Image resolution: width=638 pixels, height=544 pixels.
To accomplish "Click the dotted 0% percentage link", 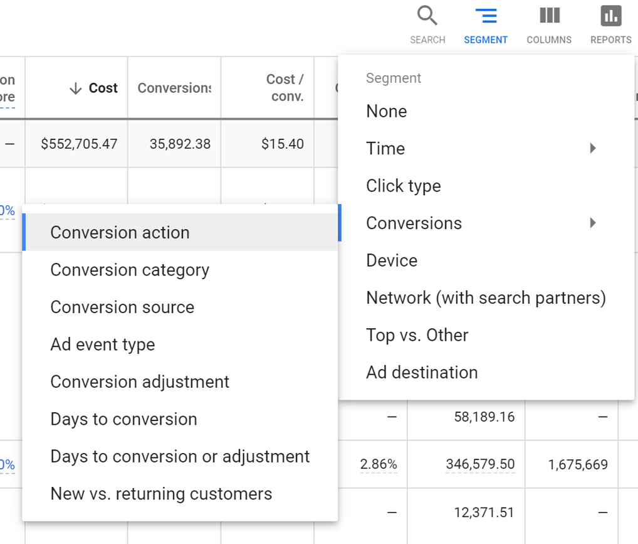I will [x=10, y=211].
